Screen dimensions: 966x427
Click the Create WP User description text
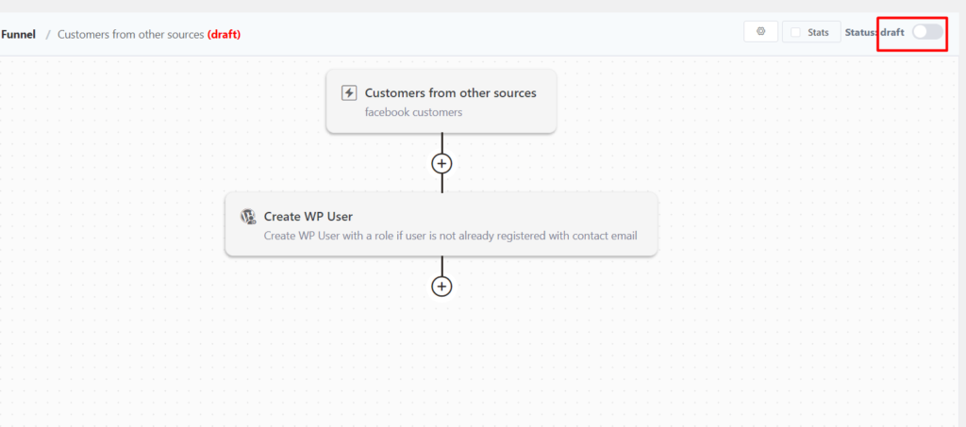pos(450,236)
